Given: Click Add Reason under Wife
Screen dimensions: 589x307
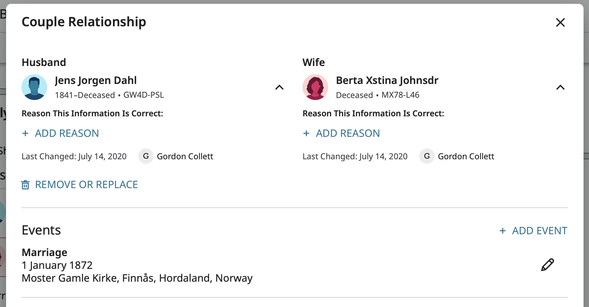Looking at the screenshot, I should coord(348,133).
